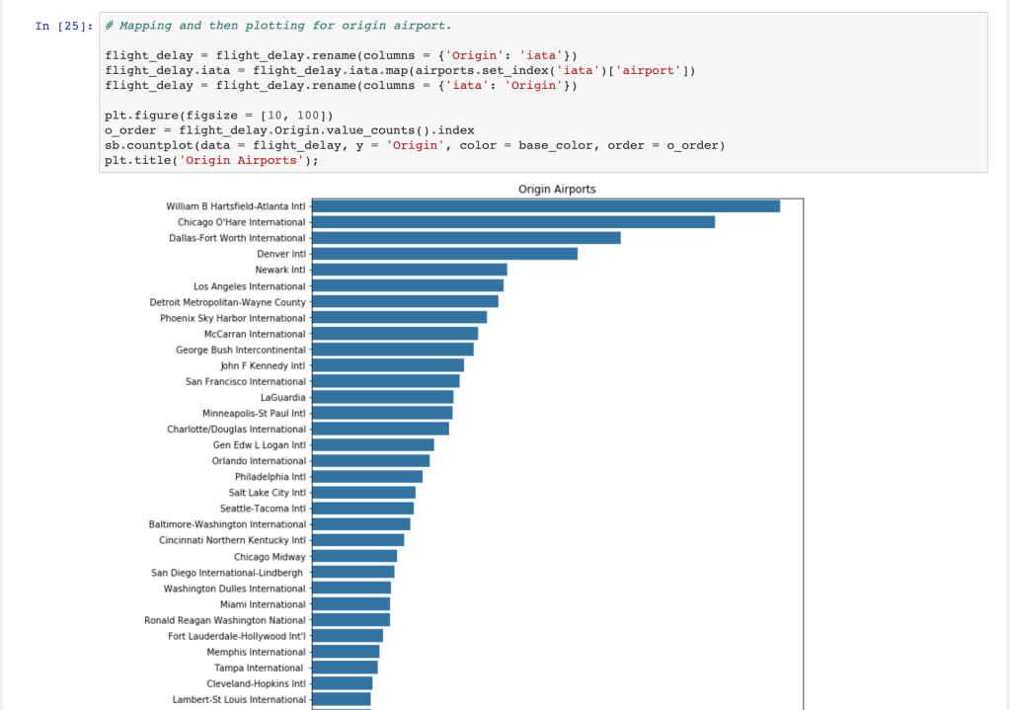Click the Phoenix Sky Harbor International label
Viewport: 1010px width, 710px height.
click(x=232, y=318)
